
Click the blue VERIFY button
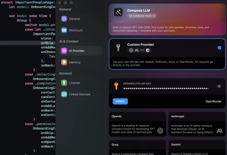(120, 101)
